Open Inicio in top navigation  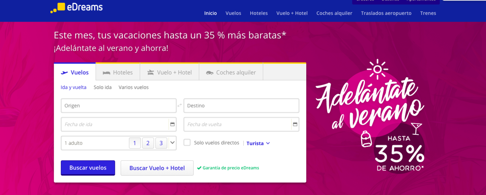pos(210,13)
